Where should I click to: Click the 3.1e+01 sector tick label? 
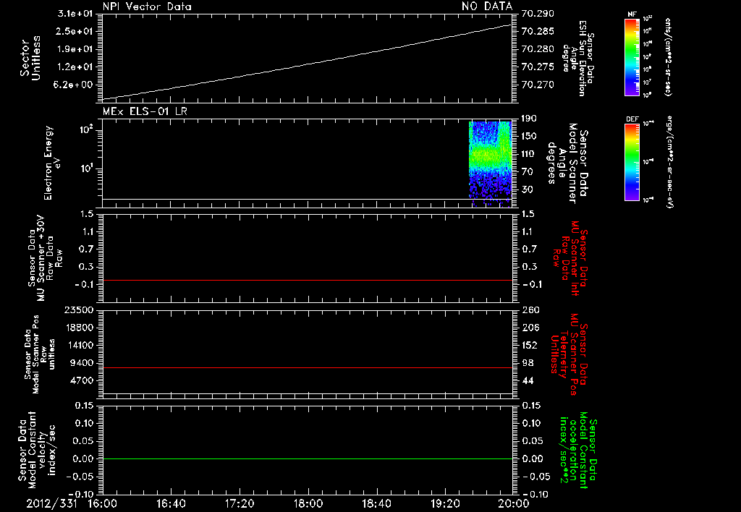75,14
